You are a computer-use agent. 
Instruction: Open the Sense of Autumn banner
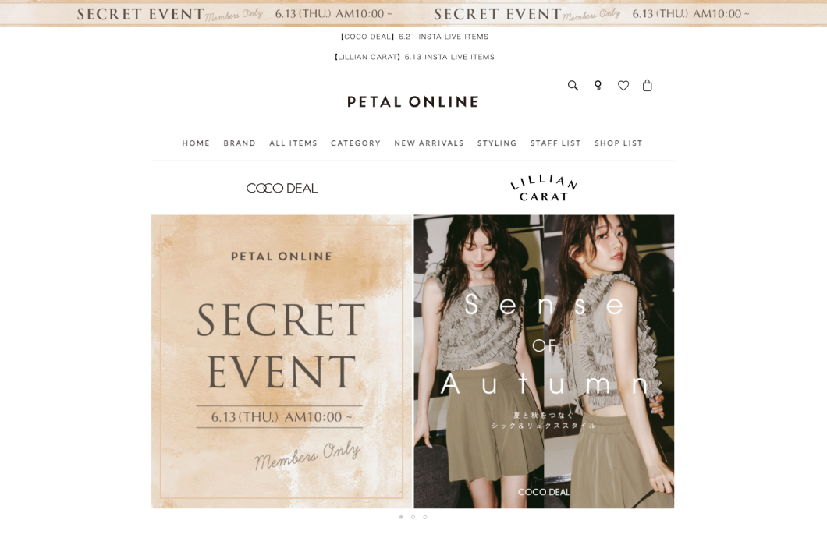pos(544,361)
